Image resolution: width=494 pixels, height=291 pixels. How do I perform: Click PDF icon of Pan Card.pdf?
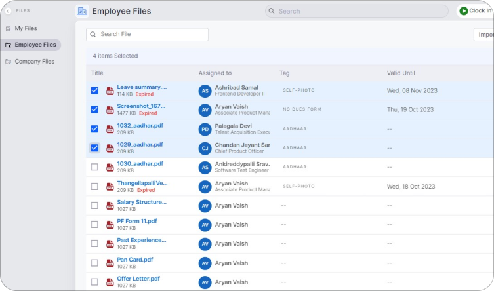click(110, 263)
